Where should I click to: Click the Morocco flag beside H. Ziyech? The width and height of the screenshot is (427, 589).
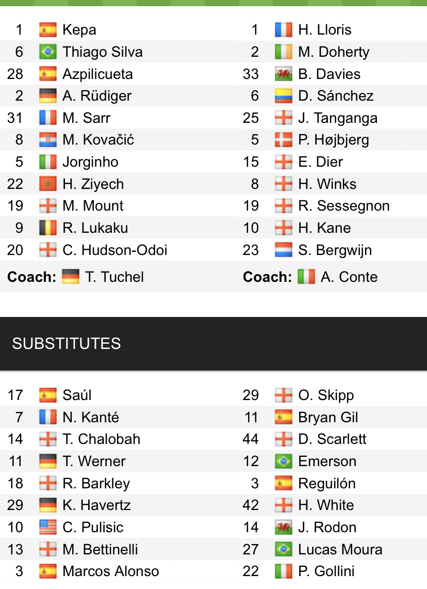[x=47, y=184]
